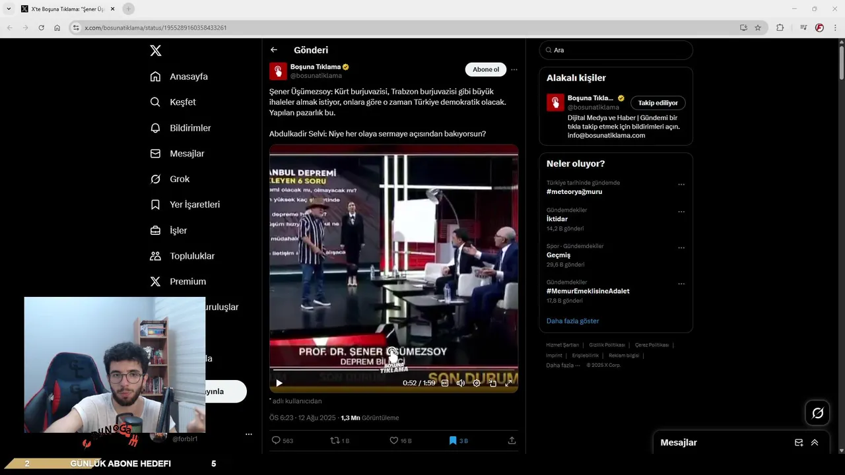
Task: Toggle video captions CC
Action: click(x=445, y=383)
